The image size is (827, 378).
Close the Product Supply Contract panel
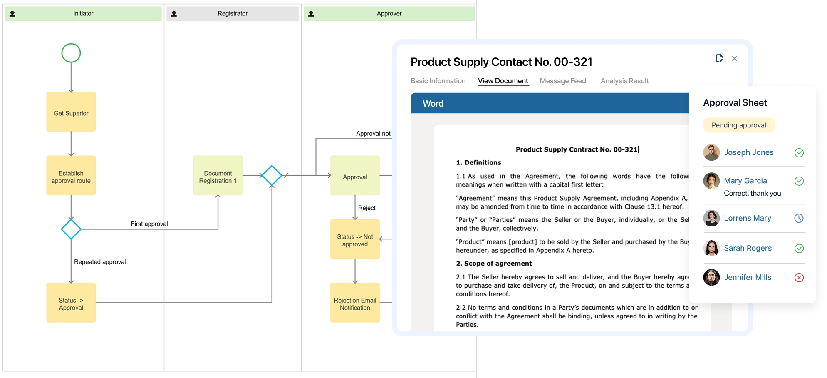tap(735, 59)
